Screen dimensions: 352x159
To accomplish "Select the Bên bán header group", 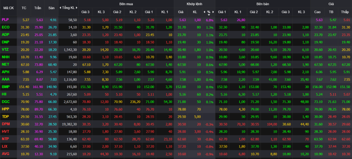I will [263, 4].
